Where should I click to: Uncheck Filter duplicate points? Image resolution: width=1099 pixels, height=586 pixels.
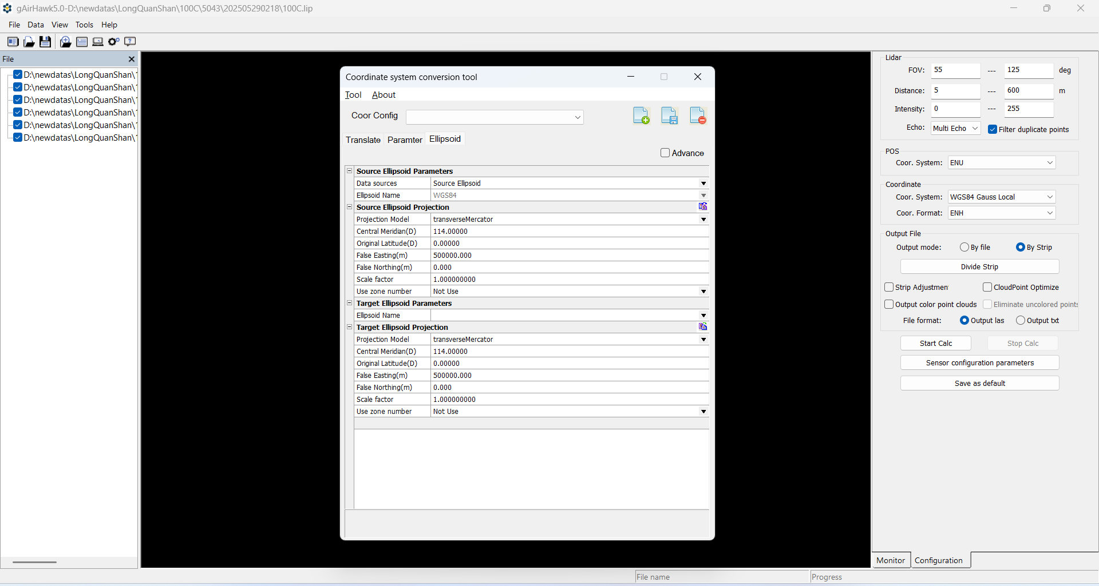(993, 130)
